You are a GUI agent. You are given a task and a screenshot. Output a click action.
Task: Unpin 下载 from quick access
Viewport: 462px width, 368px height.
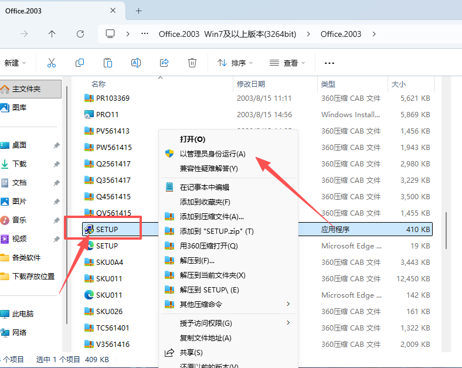(x=56, y=164)
